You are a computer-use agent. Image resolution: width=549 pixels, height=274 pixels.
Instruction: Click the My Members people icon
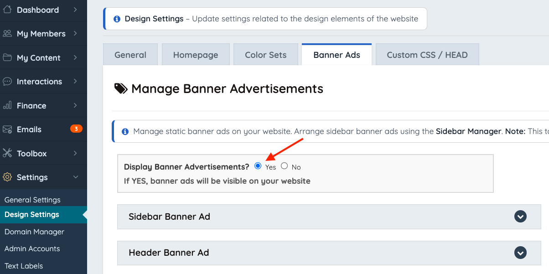click(7, 34)
